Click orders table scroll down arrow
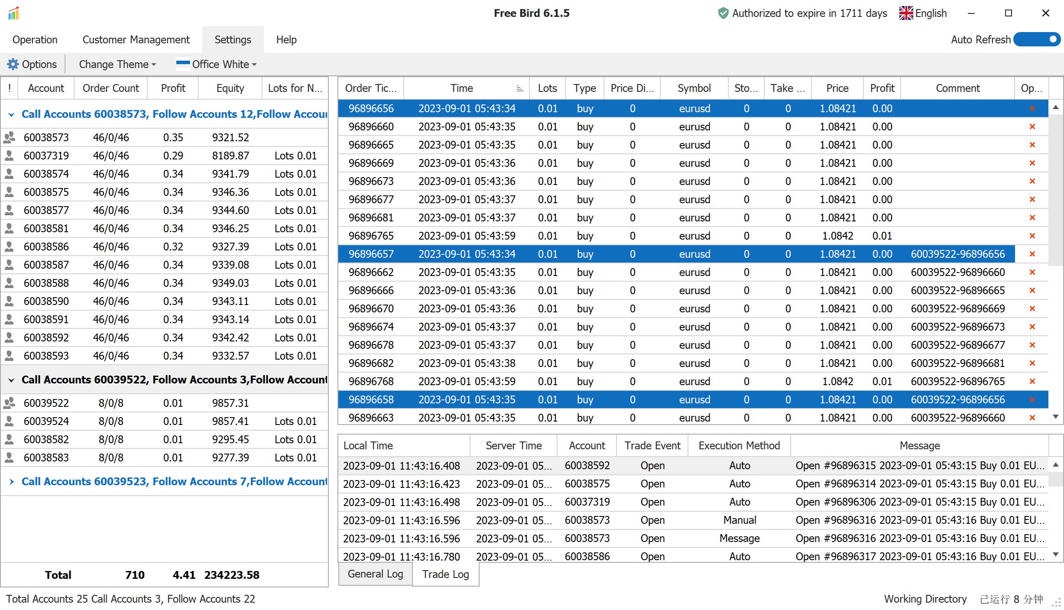 click(1056, 417)
